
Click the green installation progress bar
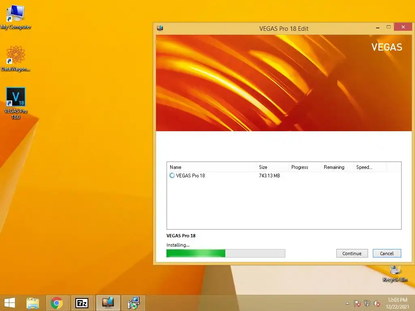(x=226, y=253)
